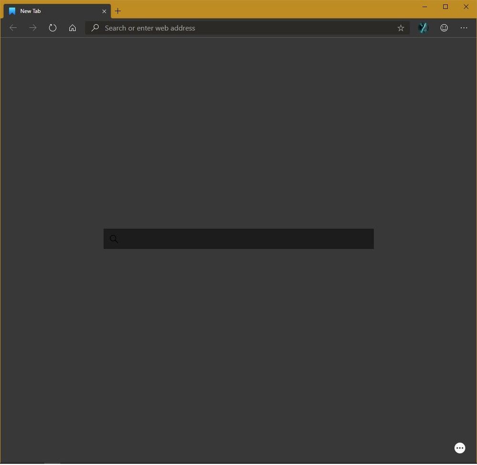
Task: Close the browser window
Action: click(x=466, y=7)
